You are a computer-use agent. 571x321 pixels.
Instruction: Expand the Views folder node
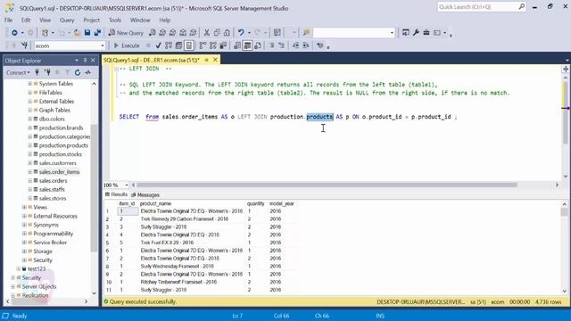click(24, 207)
